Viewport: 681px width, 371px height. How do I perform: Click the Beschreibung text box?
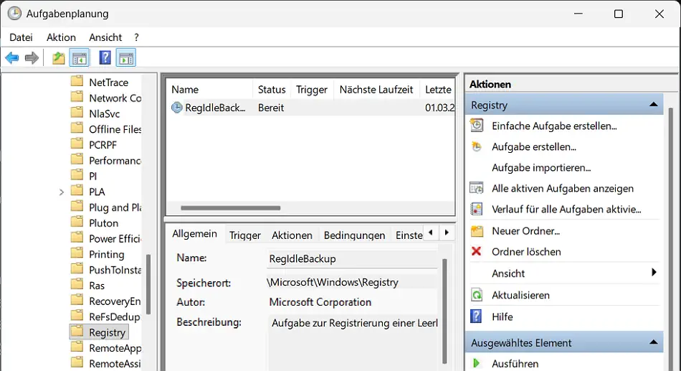(x=352, y=343)
